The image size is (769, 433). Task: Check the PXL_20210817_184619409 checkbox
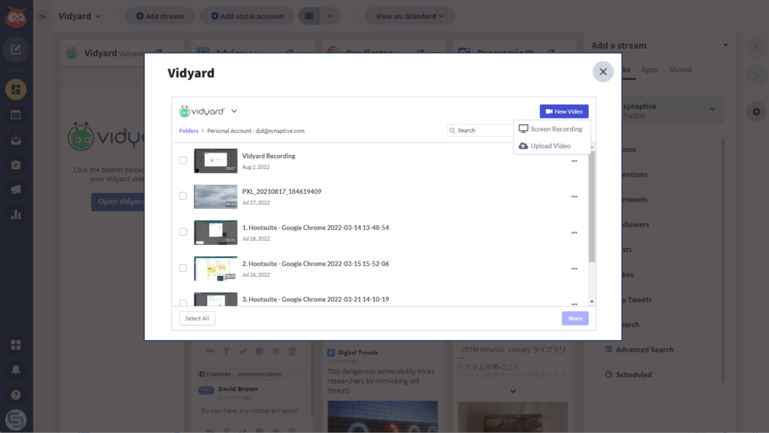[183, 196]
